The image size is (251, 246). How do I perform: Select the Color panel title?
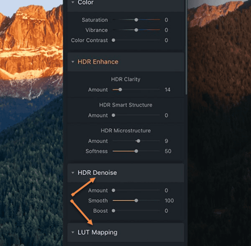point(86,2)
